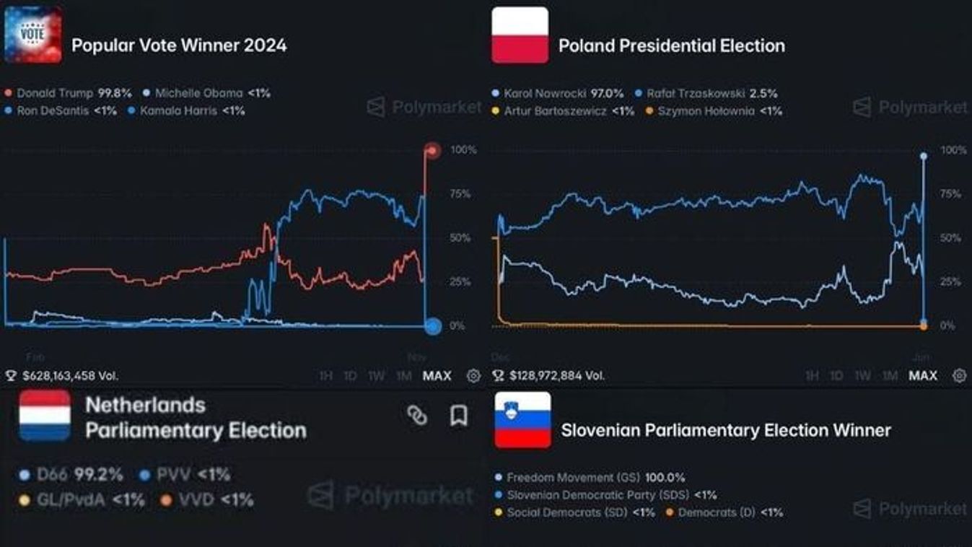Click the Polymarket logo on Popular Vote chart

[424, 108]
